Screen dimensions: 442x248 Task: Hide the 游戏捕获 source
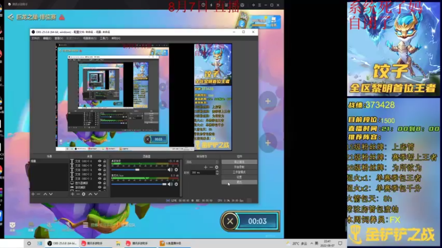click(99, 187)
